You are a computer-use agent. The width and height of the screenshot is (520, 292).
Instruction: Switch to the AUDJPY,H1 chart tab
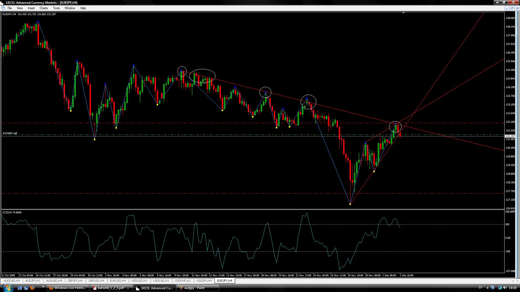pos(33,281)
